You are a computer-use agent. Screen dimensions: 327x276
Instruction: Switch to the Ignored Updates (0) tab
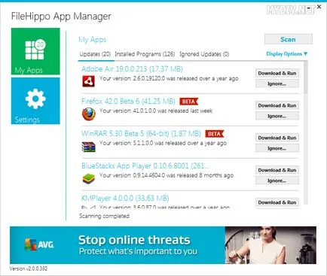tap(204, 54)
